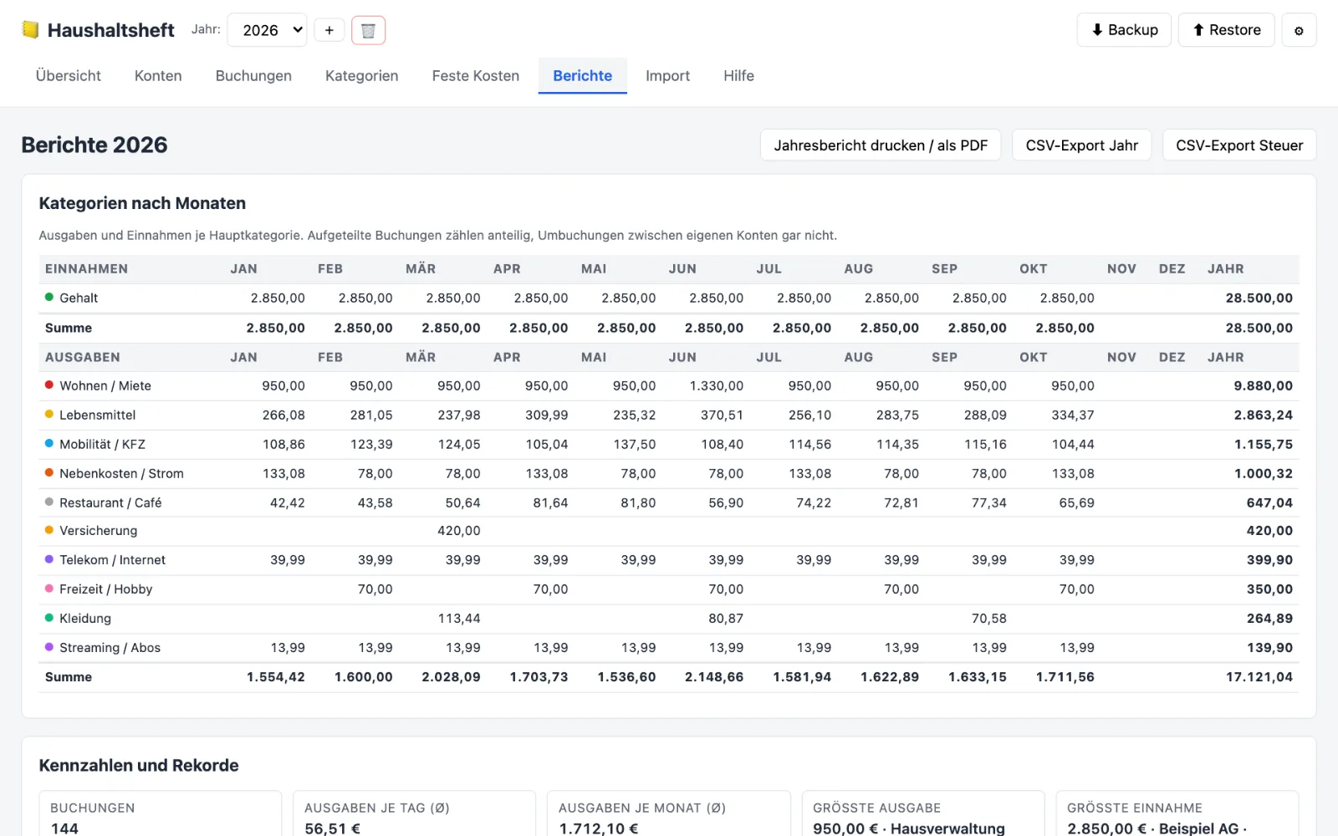Click Jahresbericht drucken / als PDF
The image size is (1338, 836).
[x=881, y=145]
